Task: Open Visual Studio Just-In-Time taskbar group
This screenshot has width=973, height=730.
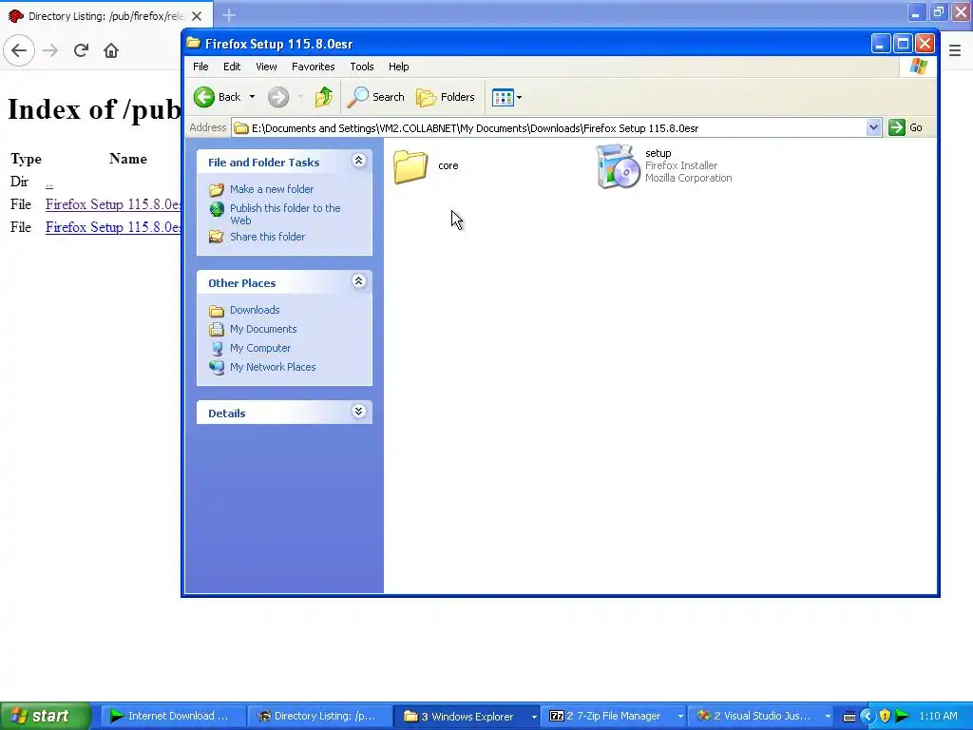Action: pos(761,716)
